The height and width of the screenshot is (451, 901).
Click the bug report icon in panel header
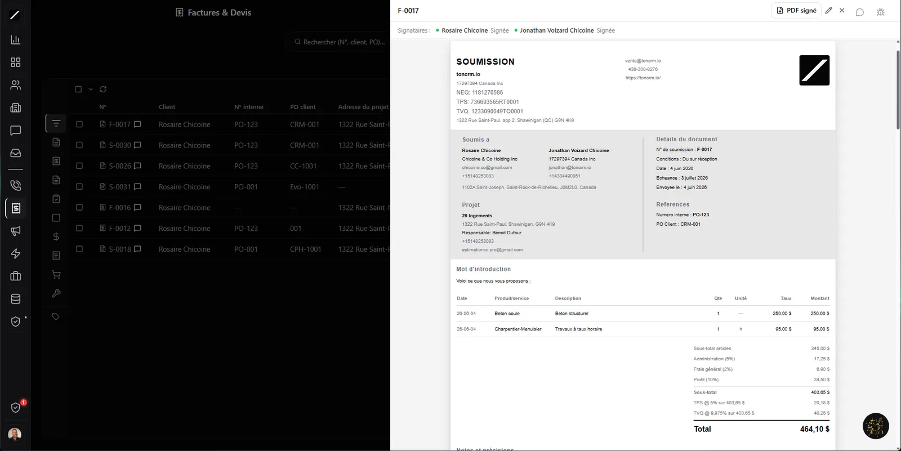click(x=881, y=12)
